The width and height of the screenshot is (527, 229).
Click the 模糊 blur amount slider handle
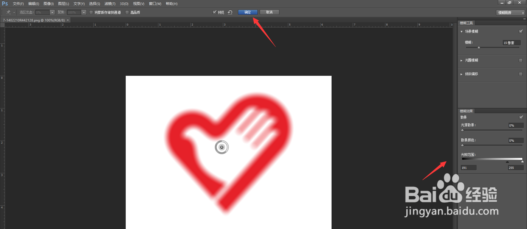tap(479, 48)
